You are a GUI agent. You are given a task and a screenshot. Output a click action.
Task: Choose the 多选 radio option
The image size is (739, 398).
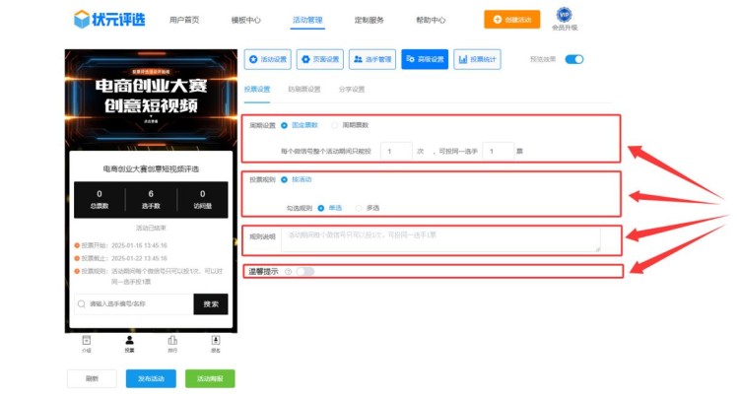tap(359, 208)
